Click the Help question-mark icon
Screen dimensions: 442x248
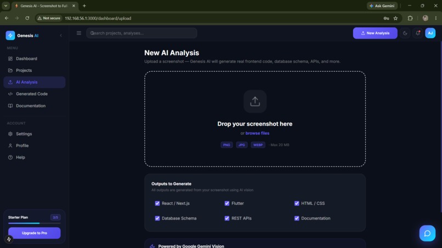click(10, 157)
